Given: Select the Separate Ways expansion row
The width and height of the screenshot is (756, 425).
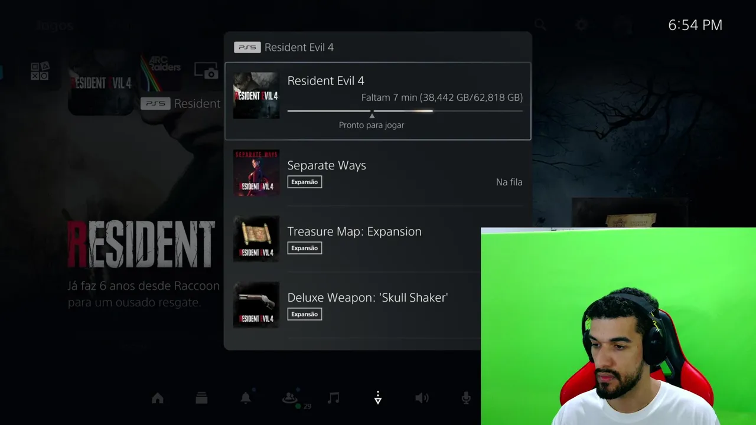Looking at the screenshot, I should pos(378,173).
